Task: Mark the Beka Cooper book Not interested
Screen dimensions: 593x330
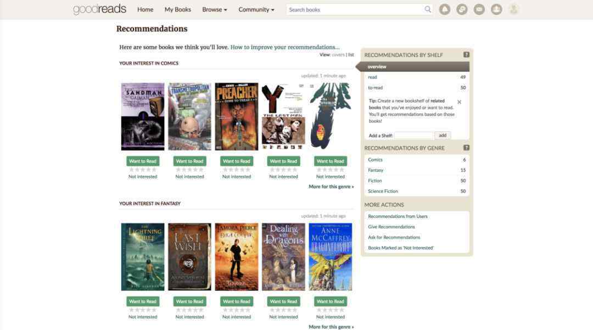Action: [236, 317]
